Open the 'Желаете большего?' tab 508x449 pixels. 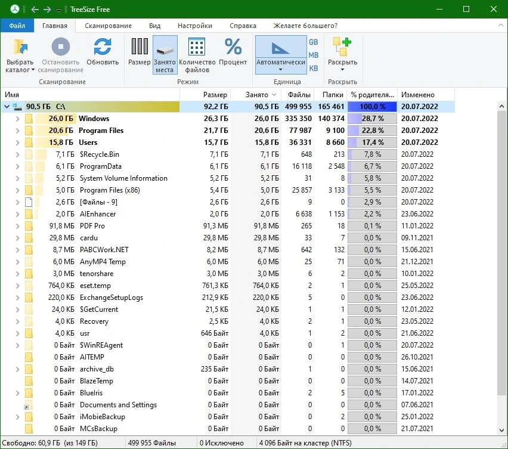[x=305, y=26]
